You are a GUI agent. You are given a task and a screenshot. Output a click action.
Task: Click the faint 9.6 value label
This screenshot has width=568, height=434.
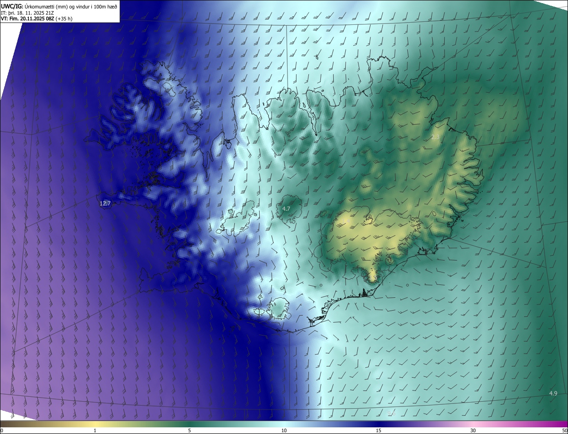click(x=391, y=414)
